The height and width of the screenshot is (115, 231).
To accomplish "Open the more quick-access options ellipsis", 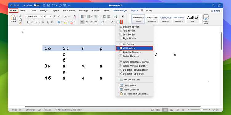I will tap(69, 5).
